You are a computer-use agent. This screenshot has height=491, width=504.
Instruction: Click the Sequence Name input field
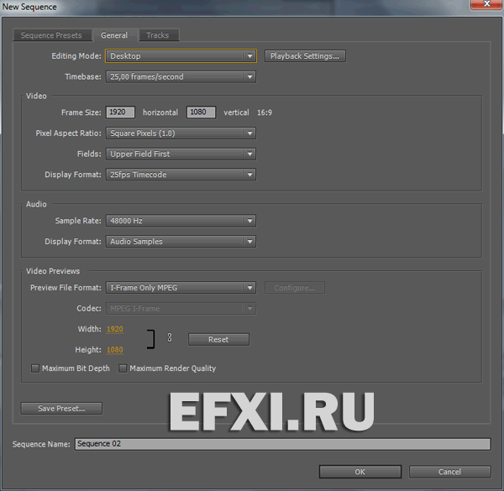tap(283, 444)
